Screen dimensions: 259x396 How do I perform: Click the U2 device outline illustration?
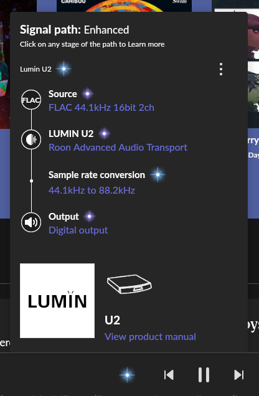tap(129, 284)
